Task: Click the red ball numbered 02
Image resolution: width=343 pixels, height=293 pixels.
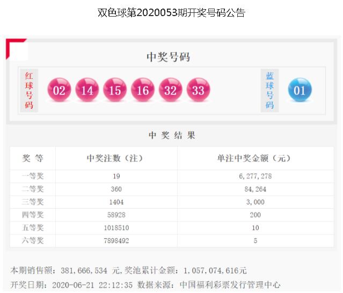Action: pyautogui.click(x=59, y=90)
